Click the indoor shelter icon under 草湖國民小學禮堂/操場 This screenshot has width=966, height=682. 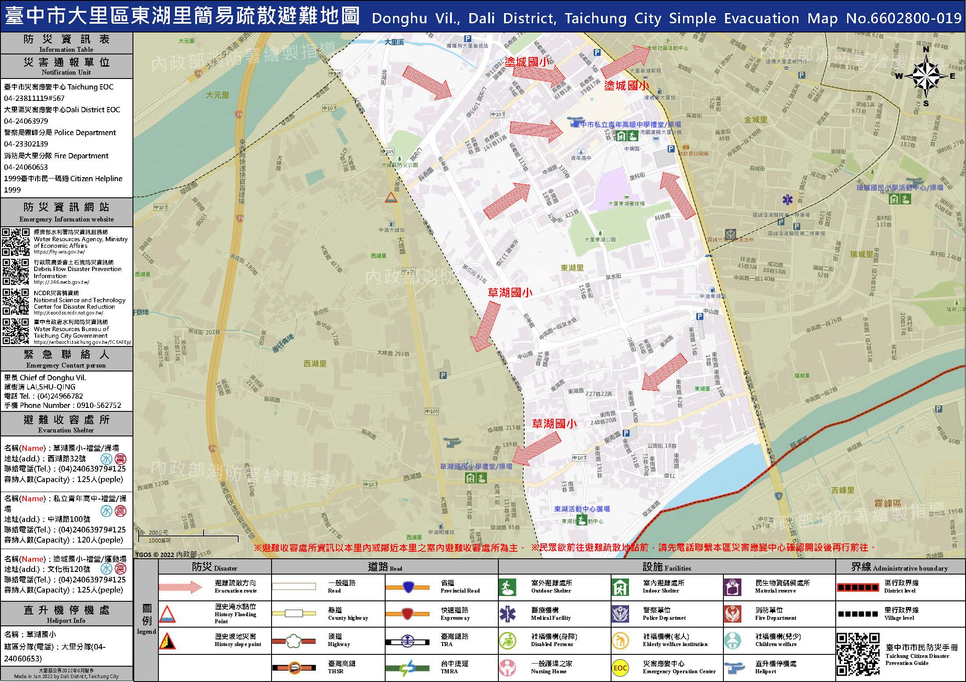coord(470,478)
